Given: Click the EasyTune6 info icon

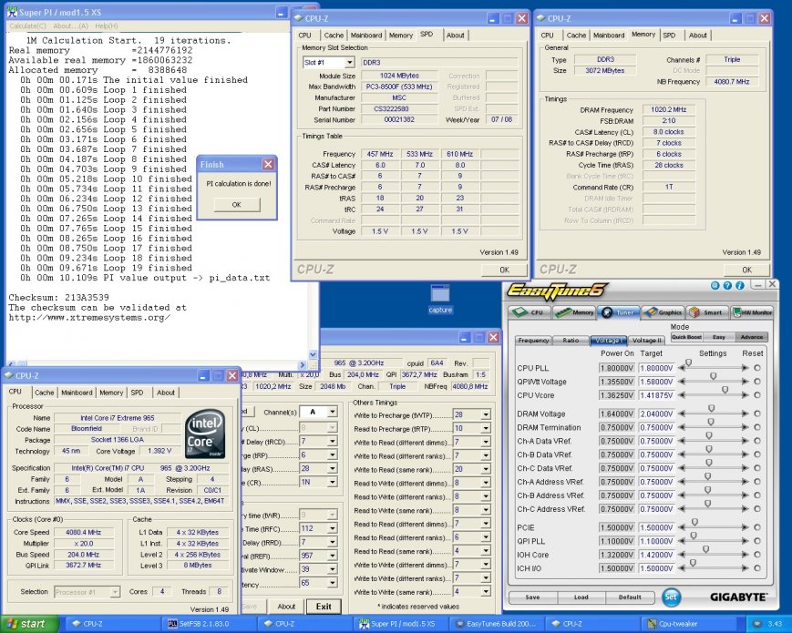Looking at the screenshot, I should [740, 286].
